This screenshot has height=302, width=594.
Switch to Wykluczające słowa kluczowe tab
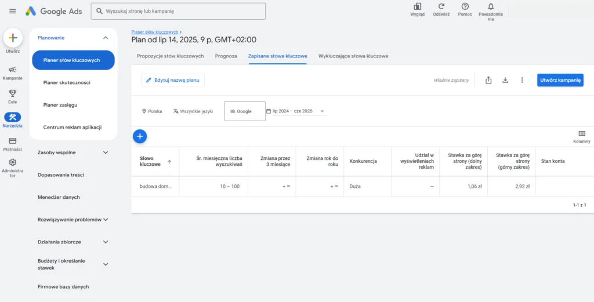click(x=353, y=56)
